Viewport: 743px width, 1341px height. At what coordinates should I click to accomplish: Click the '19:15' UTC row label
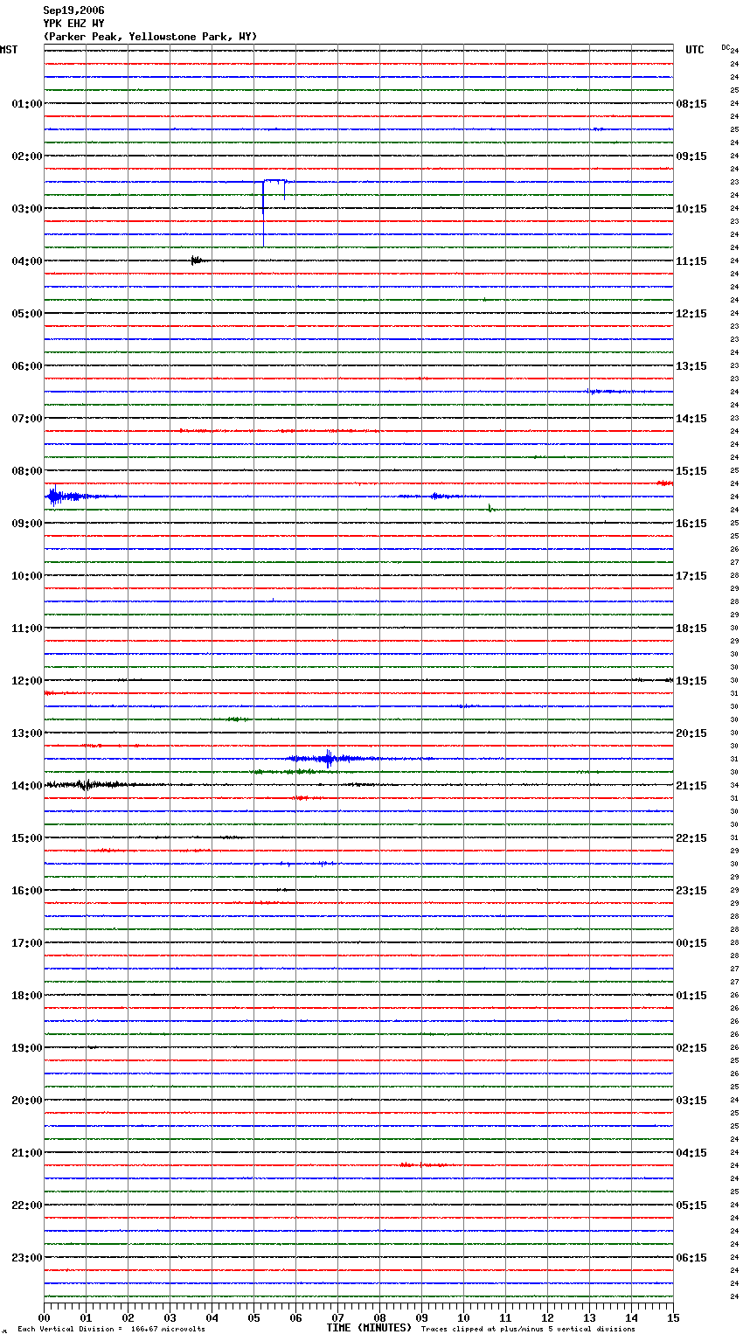(691, 681)
